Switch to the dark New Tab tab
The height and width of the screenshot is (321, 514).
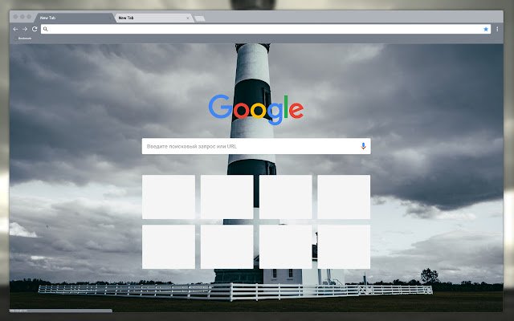pyautogui.click(x=74, y=18)
